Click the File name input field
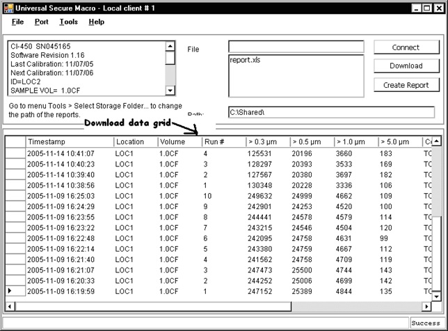448x331 pixels. (x=296, y=47)
